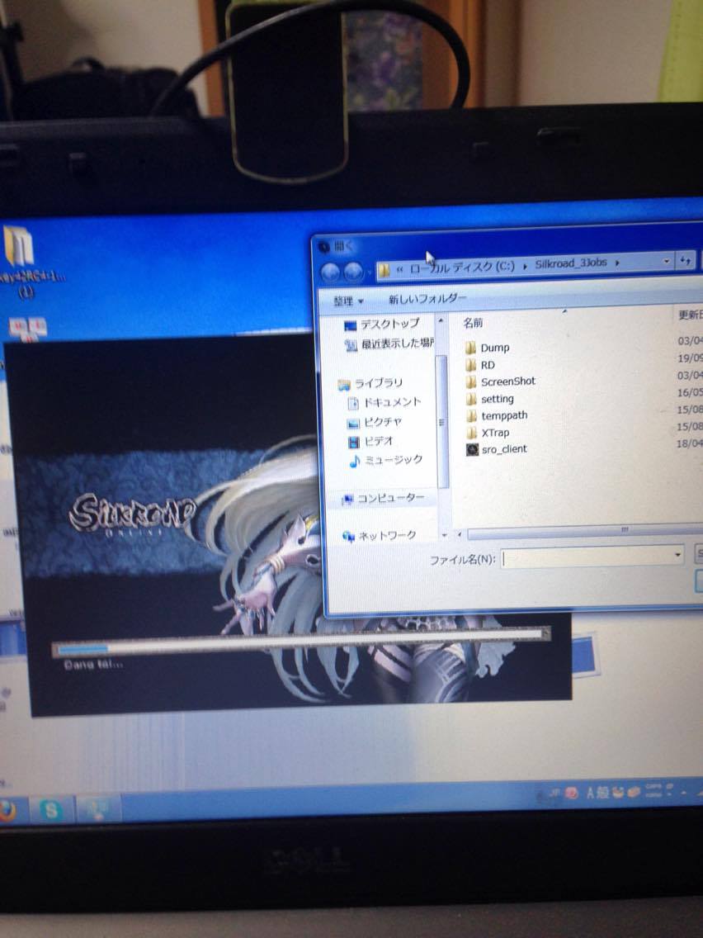
Task: Sort by the 名前 column header
Action: point(473,323)
